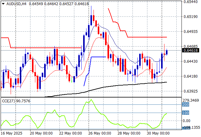Click the AUDUSD,H4 symbol title
Screen dimensions: 201x137
click(x=16, y=3)
